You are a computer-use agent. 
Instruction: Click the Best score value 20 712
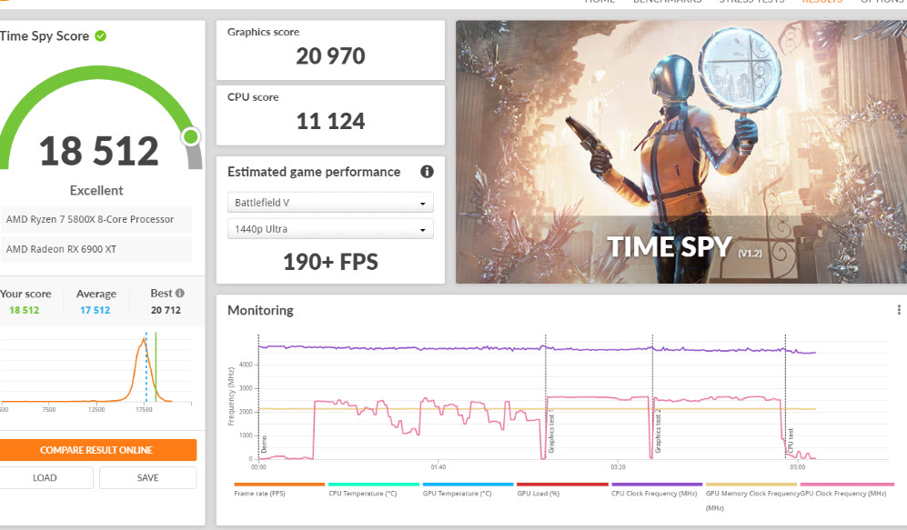pyautogui.click(x=166, y=310)
